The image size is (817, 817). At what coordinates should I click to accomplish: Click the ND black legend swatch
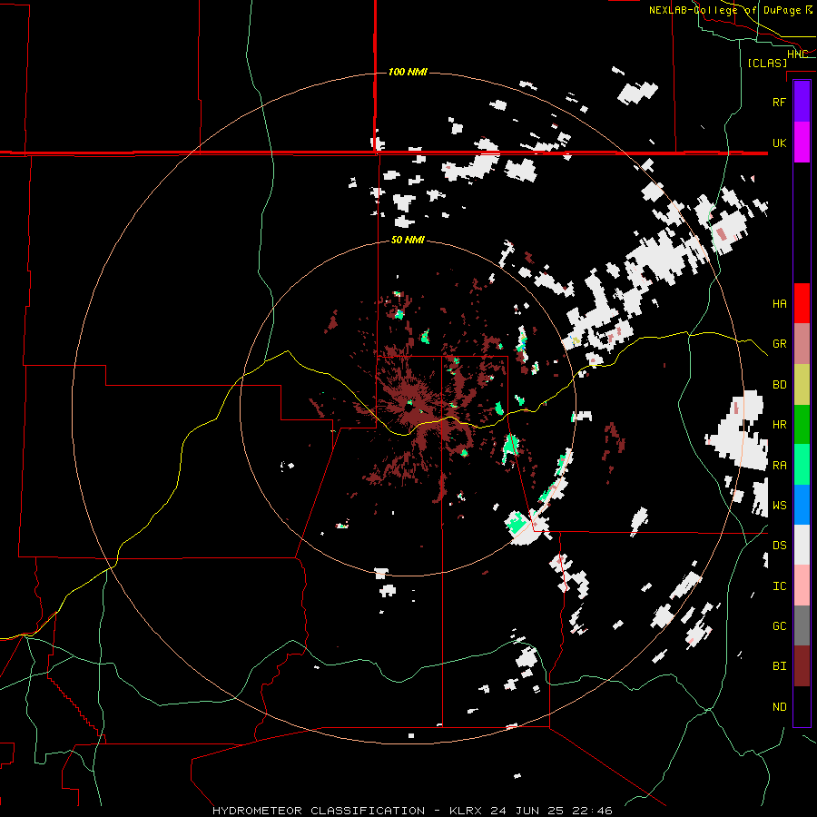click(802, 706)
